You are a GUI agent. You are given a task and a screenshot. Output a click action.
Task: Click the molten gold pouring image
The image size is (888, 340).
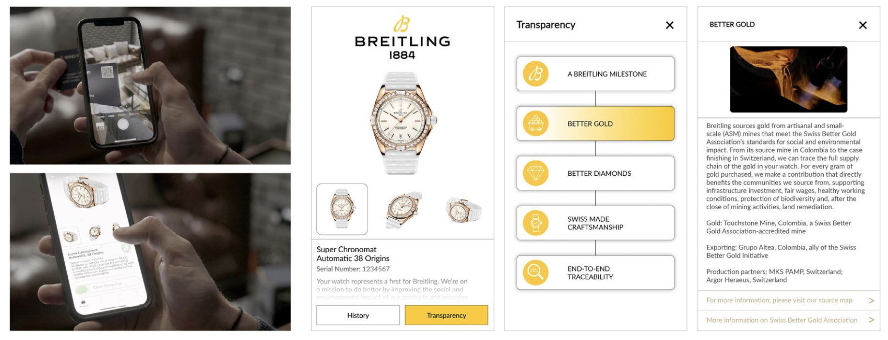(x=788, y=79)
